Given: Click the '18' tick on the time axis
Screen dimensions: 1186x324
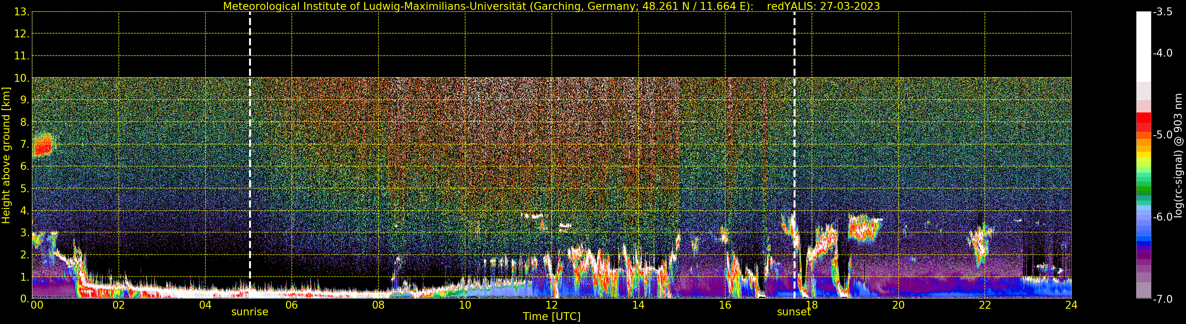Looking at the screenshot, I should (812, 305).
